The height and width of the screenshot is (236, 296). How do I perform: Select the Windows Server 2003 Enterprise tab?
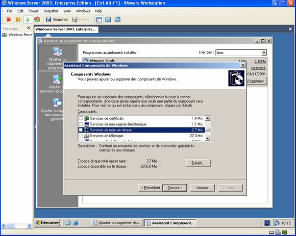click(x=66, y=29)
